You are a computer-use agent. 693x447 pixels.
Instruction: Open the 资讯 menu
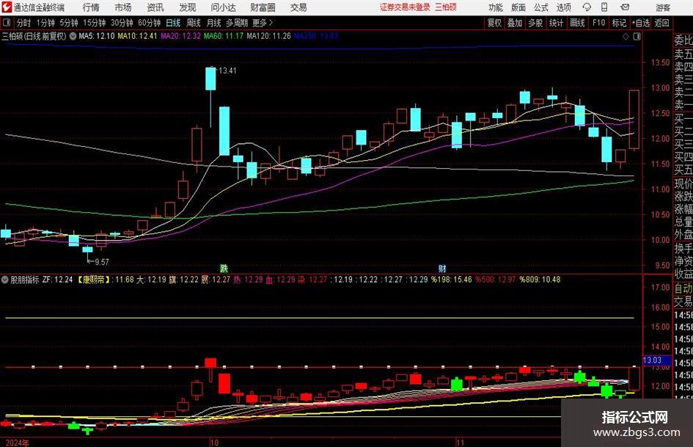pos(155,7)
